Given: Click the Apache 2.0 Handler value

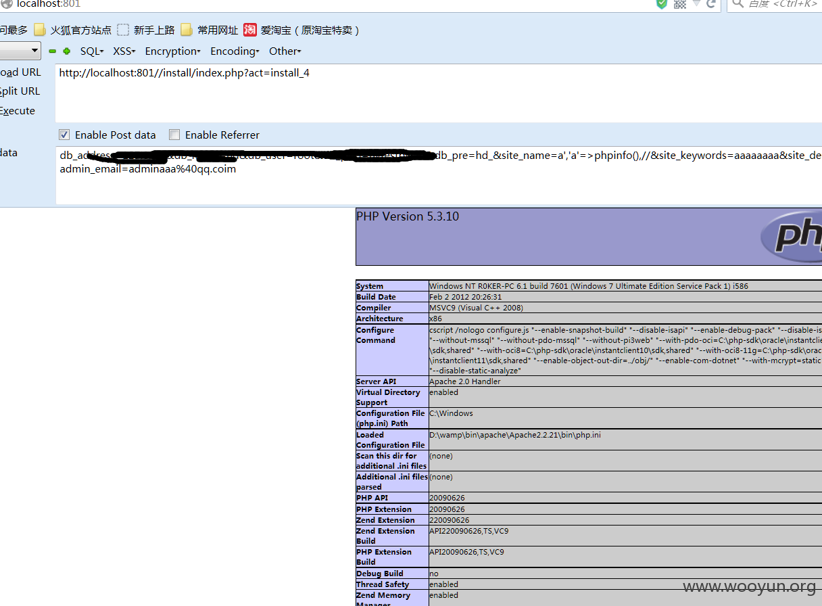Looking at the screenshot, I should pos(465,382).
